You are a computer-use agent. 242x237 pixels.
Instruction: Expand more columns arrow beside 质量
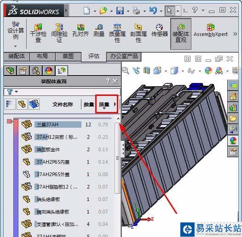click(115, 104)
